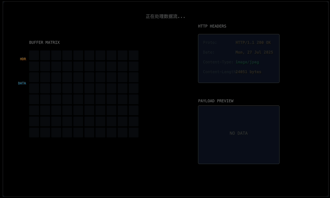330x198 pixels.
Task: Select the image/jpeg content type value
Action: coord(247,62)
